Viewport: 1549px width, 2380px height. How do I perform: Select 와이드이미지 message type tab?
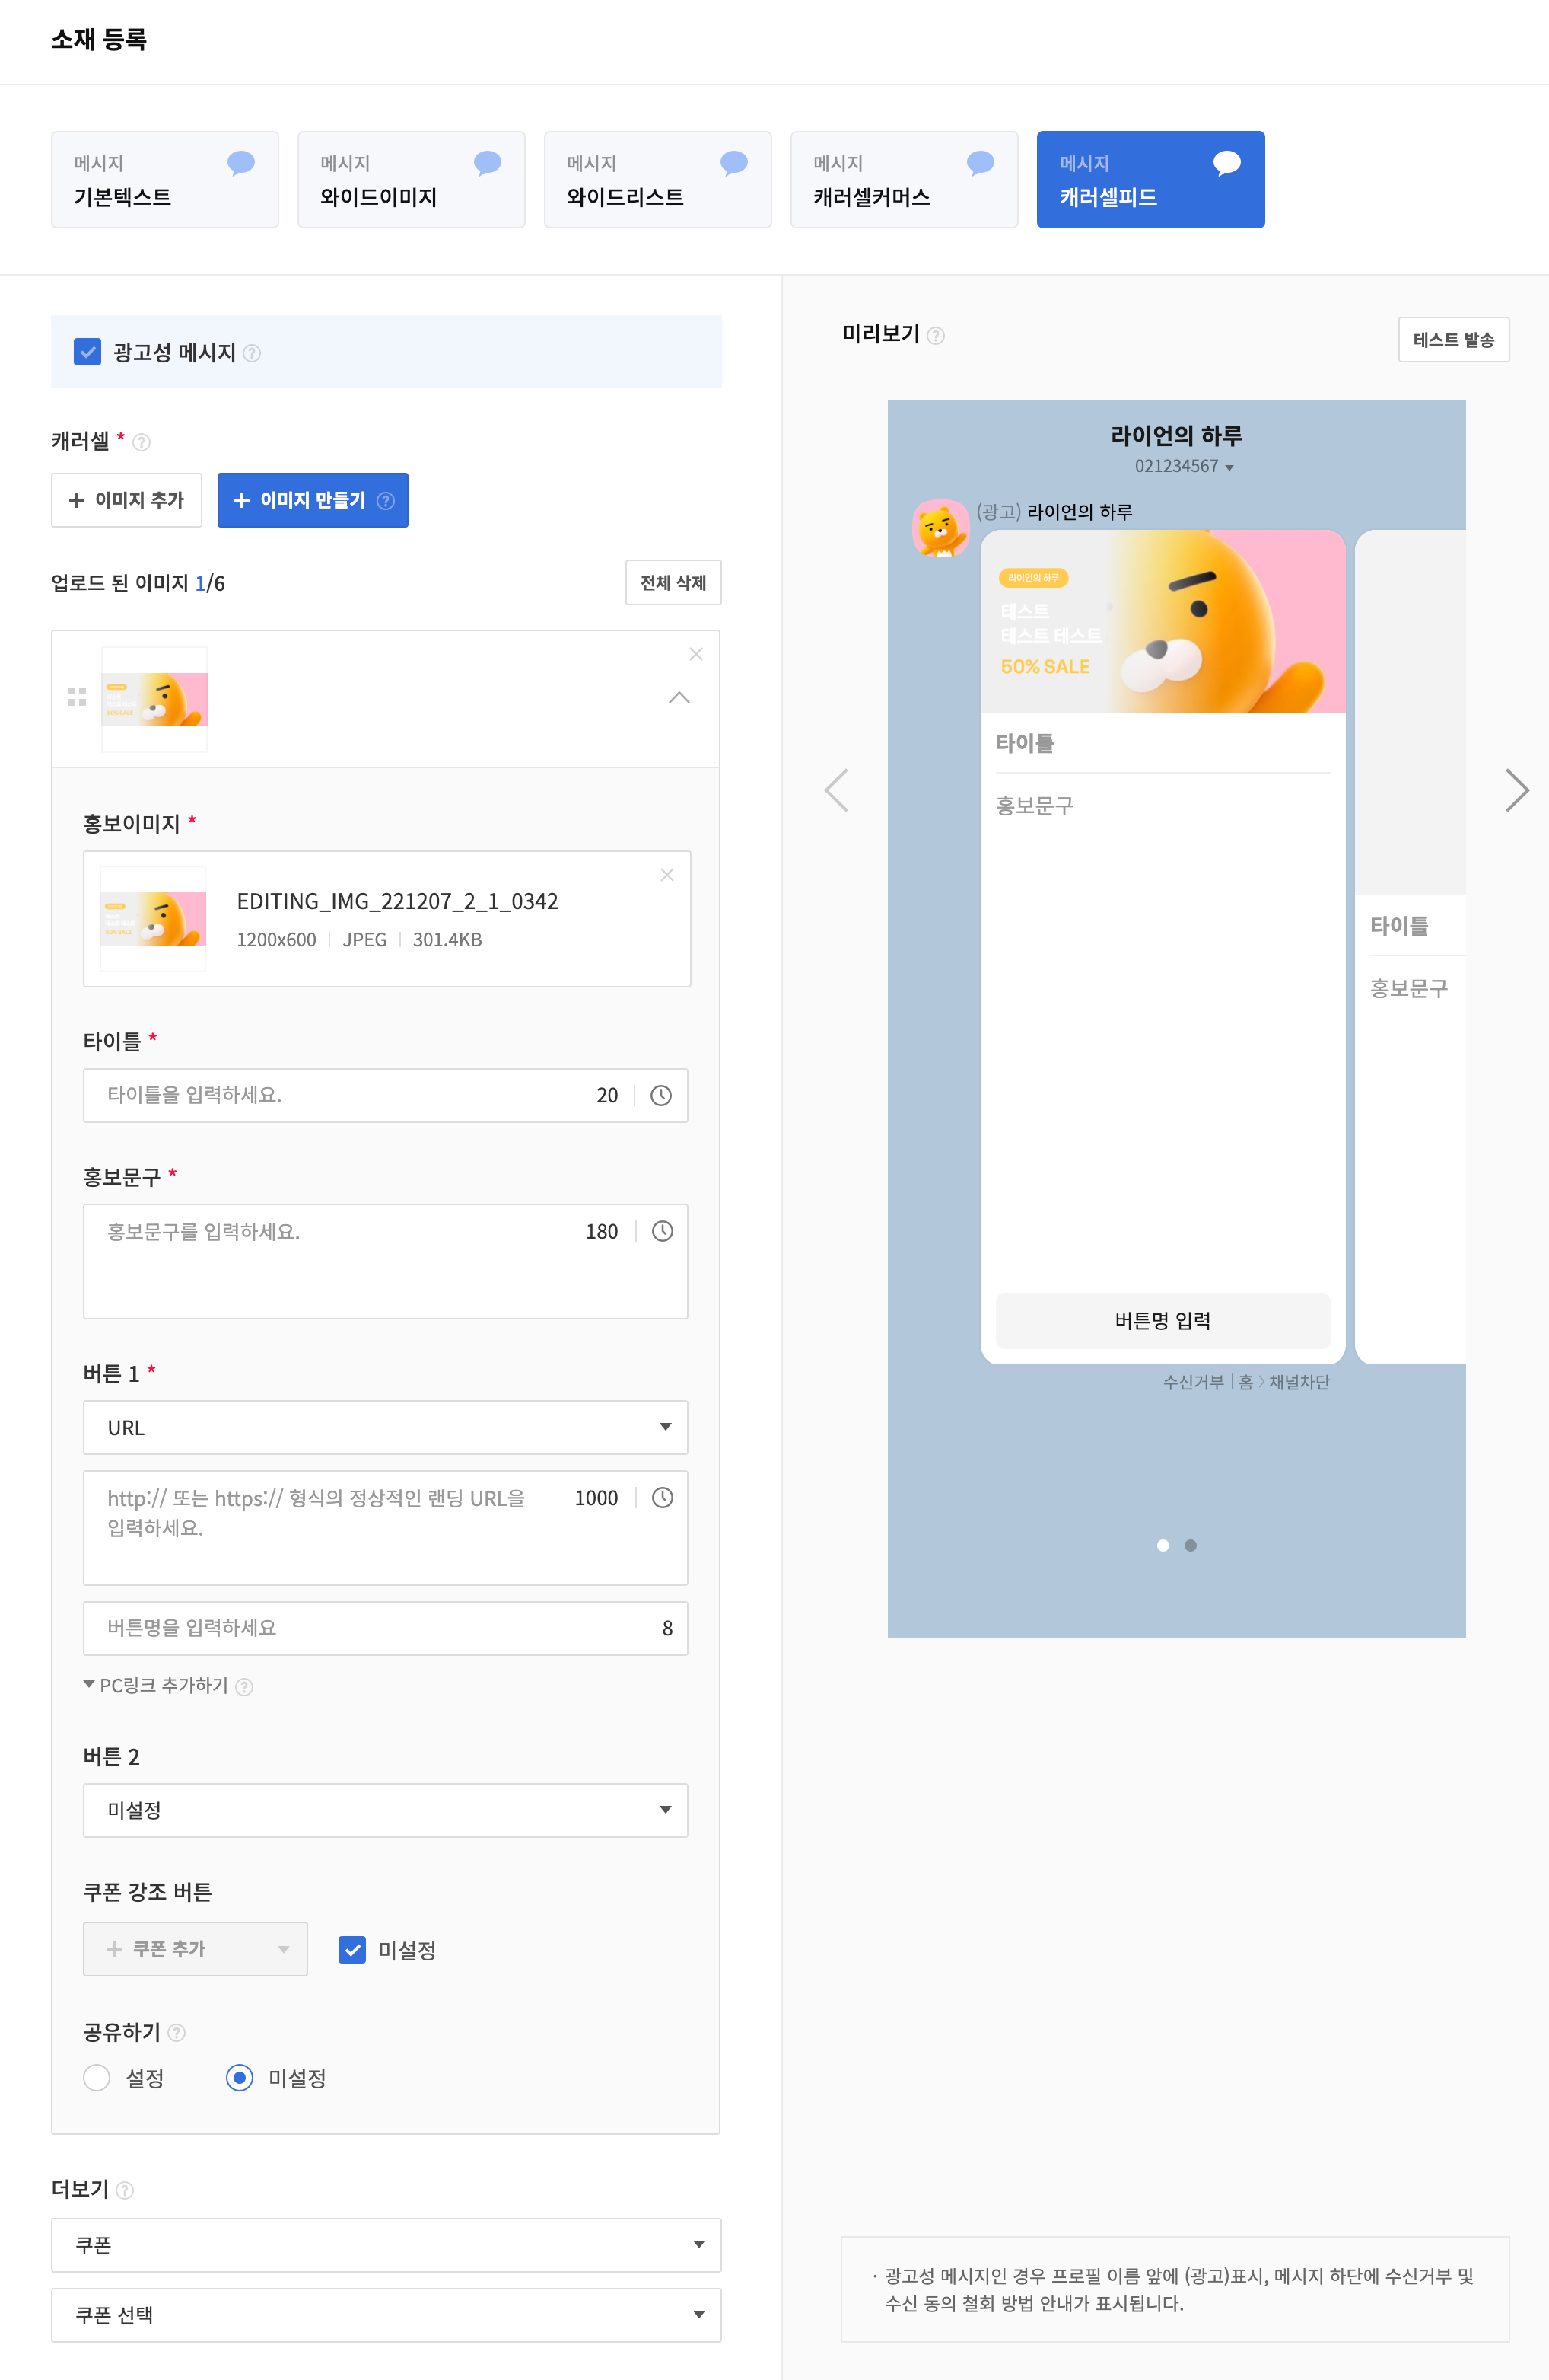pos(412,180)
